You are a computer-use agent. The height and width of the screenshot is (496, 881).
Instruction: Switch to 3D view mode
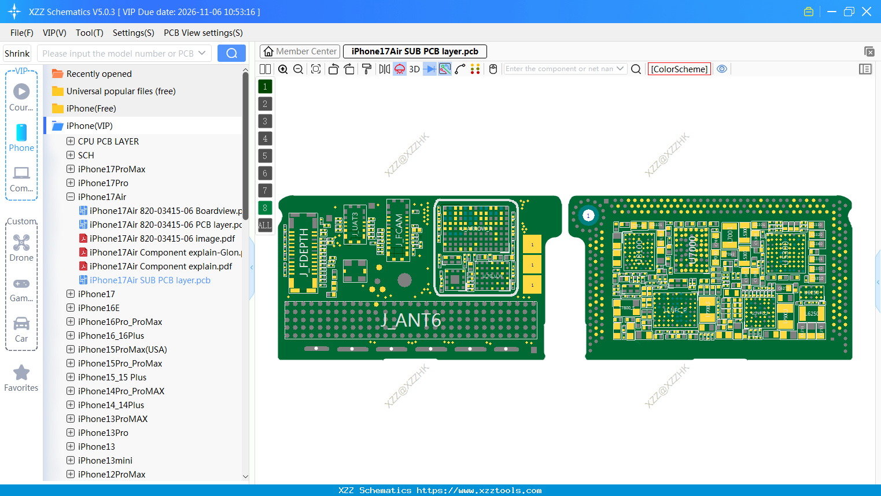[414, 69]
